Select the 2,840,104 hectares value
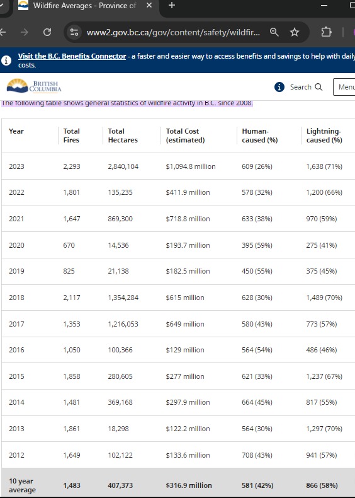 [x=123, y=166]
